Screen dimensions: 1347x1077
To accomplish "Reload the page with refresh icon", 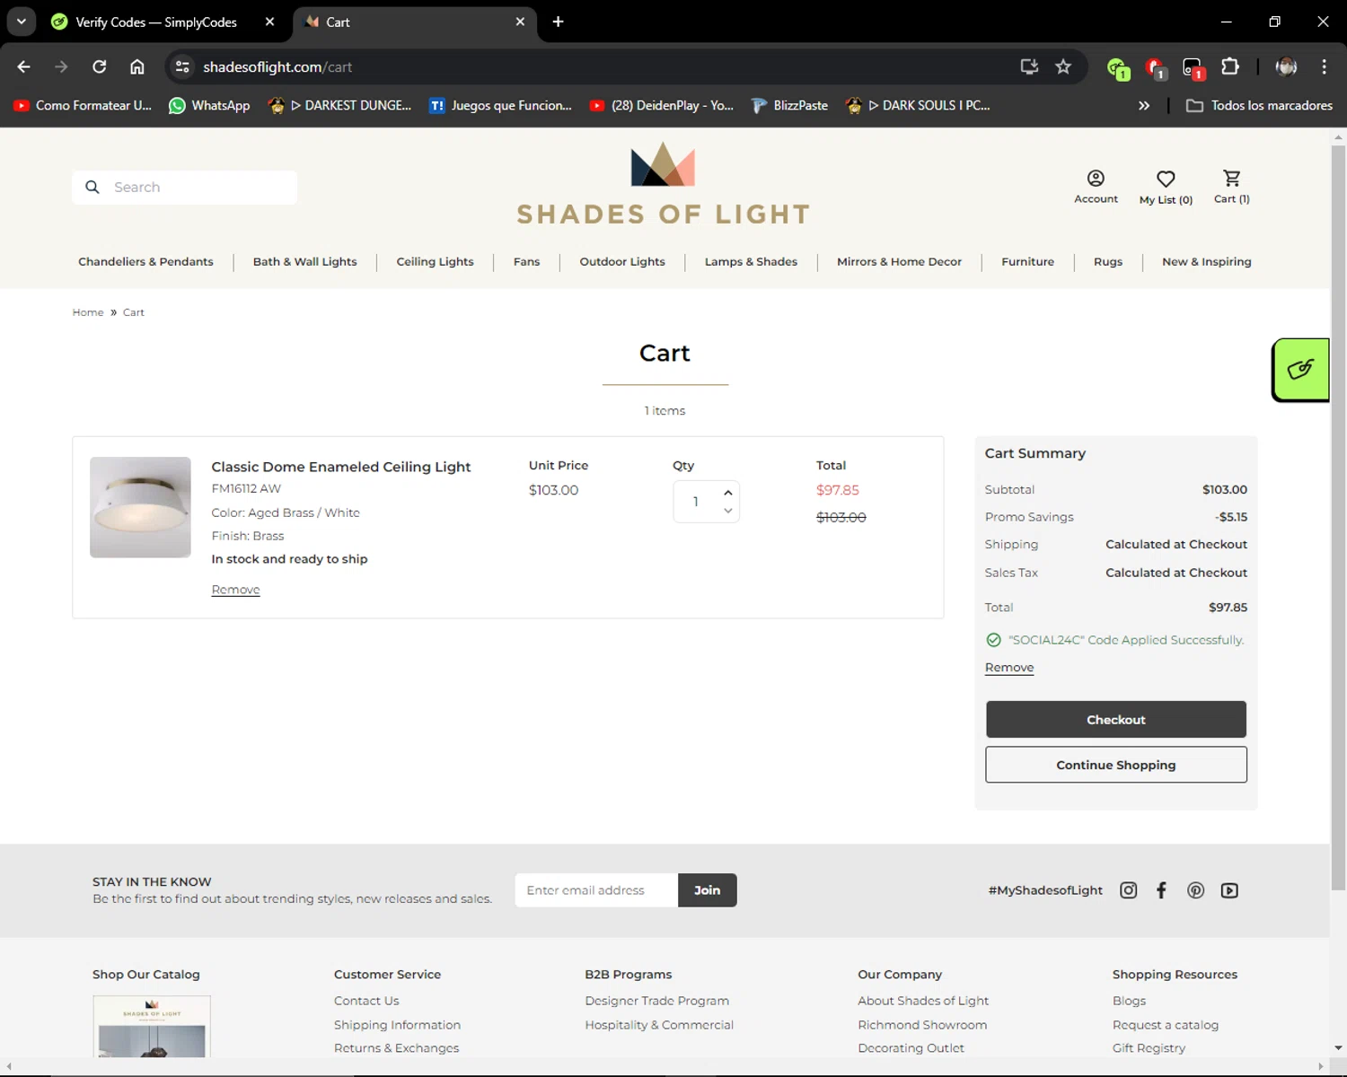I will tap(100, 66).
